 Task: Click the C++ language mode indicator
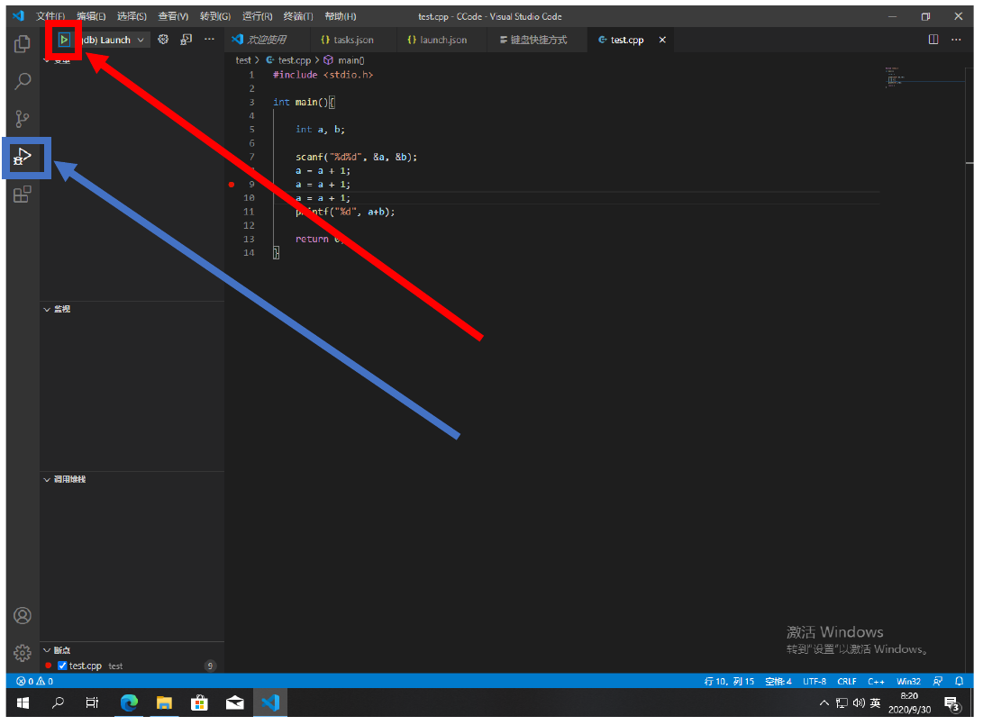pos(876,681)
